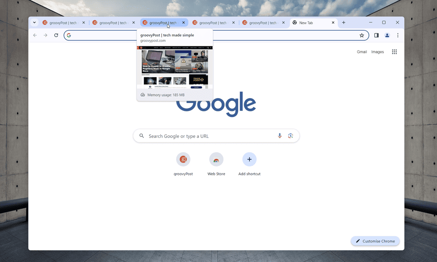This screenshot has height=262, width=437.
Task: Close the fourth groovyPost tab
Action: [x=233, y=23]
